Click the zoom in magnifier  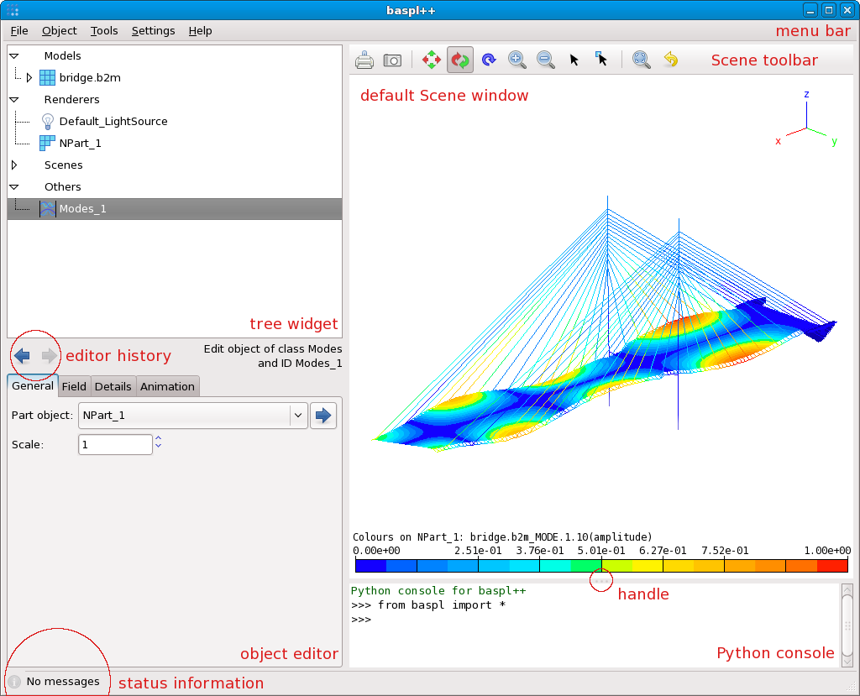point(517,60)
